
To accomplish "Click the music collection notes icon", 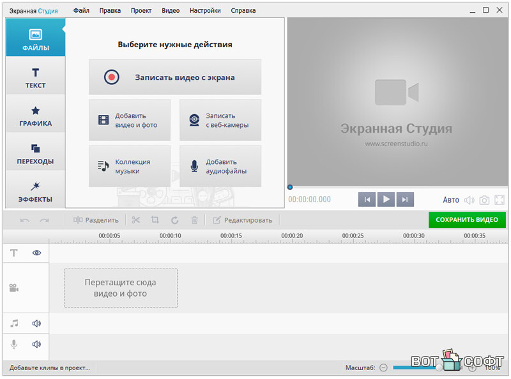I will point(103,166).
